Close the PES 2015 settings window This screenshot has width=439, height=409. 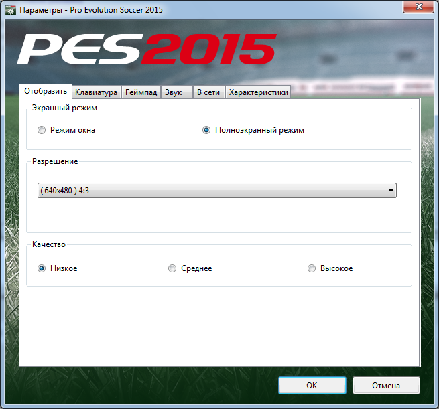pyautogui.click(x=419, y=9)
